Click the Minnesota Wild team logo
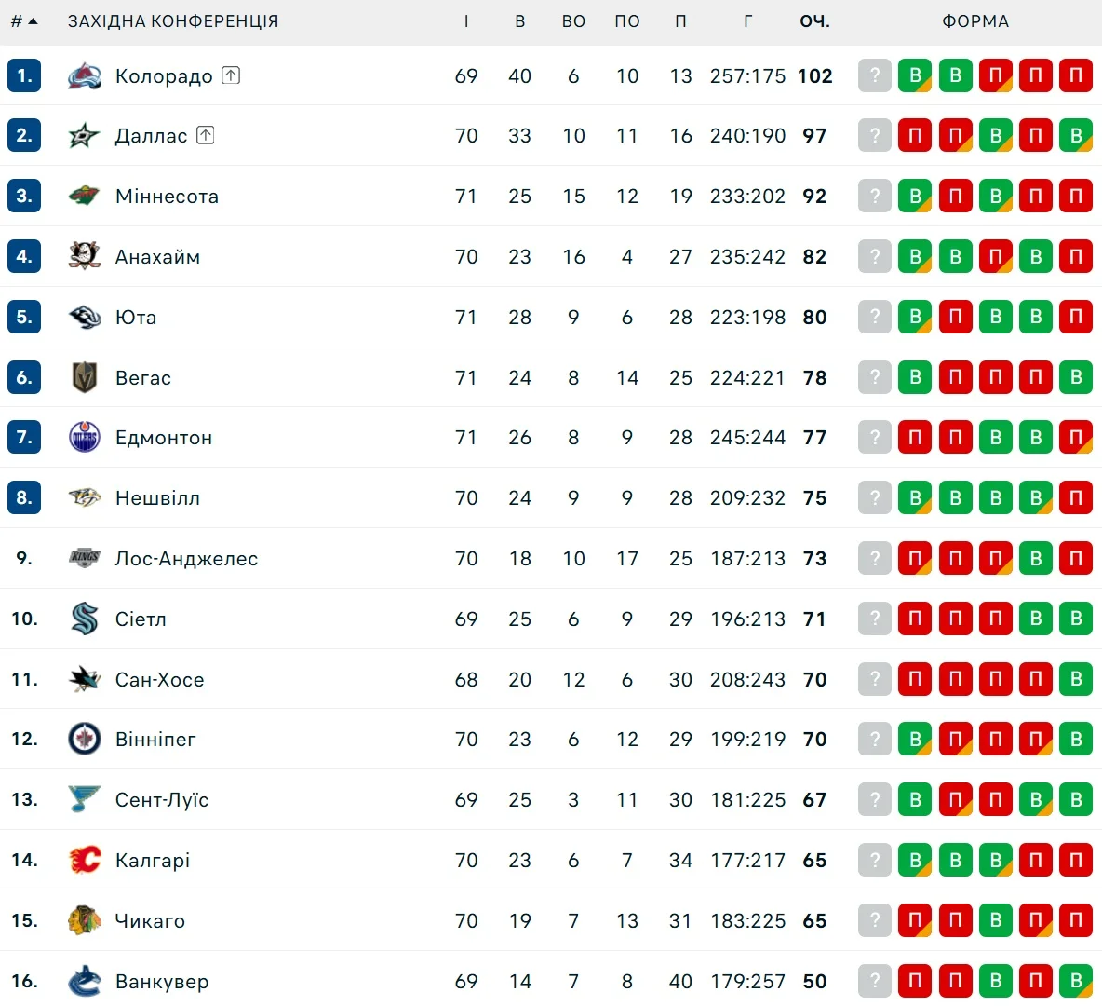This screenshot has height=1006, width=1102. pyautogui.click(x=85, y=197)
